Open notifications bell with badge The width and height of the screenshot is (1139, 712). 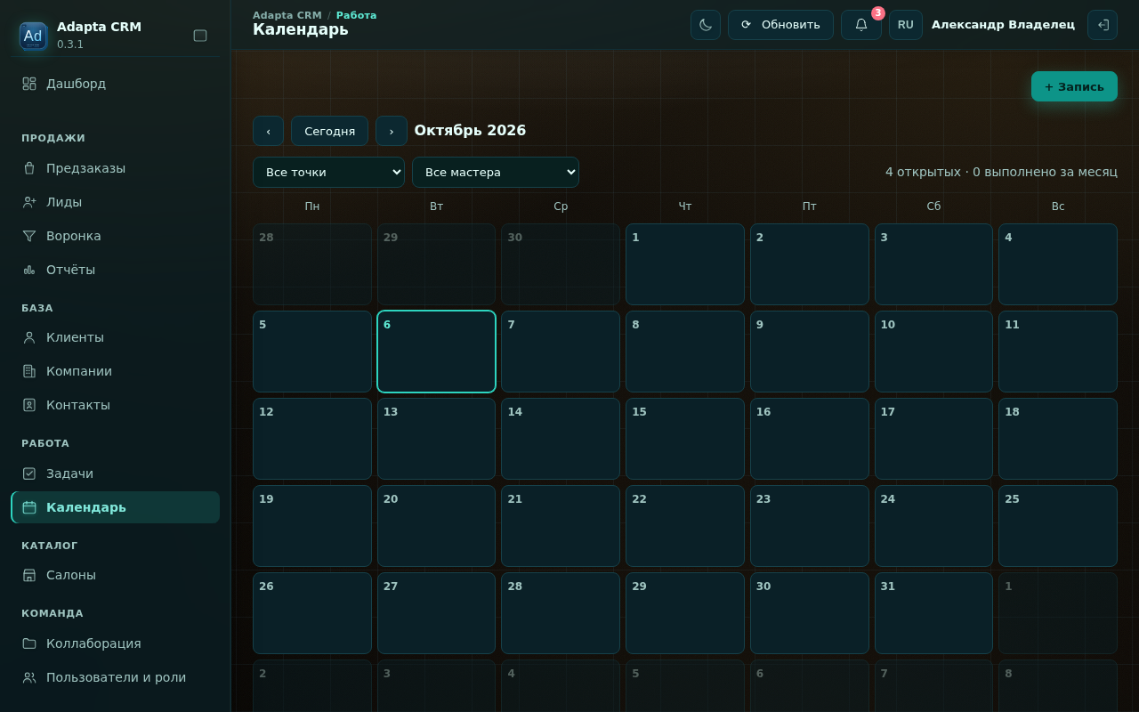(861, 25)
